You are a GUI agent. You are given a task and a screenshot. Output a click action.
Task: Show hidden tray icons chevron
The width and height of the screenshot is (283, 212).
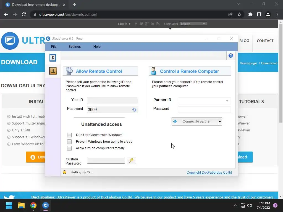tap(235, 205)
